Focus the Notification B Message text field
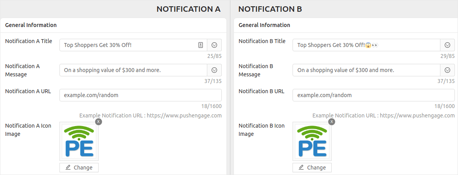Screen dimensions: 458x175 pos(366,70)
